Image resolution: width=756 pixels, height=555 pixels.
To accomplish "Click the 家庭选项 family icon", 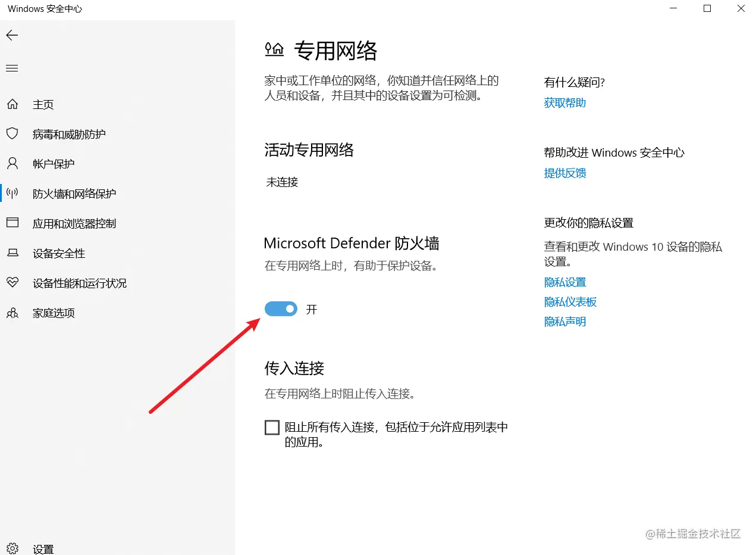I will (12, 313).
